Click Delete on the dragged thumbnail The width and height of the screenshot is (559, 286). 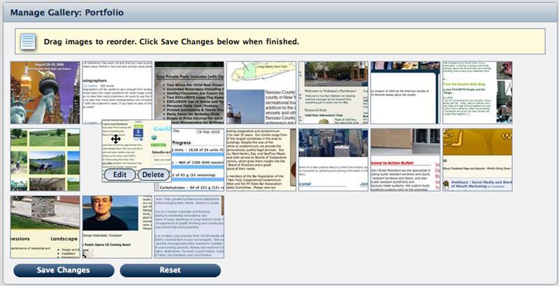153,174
